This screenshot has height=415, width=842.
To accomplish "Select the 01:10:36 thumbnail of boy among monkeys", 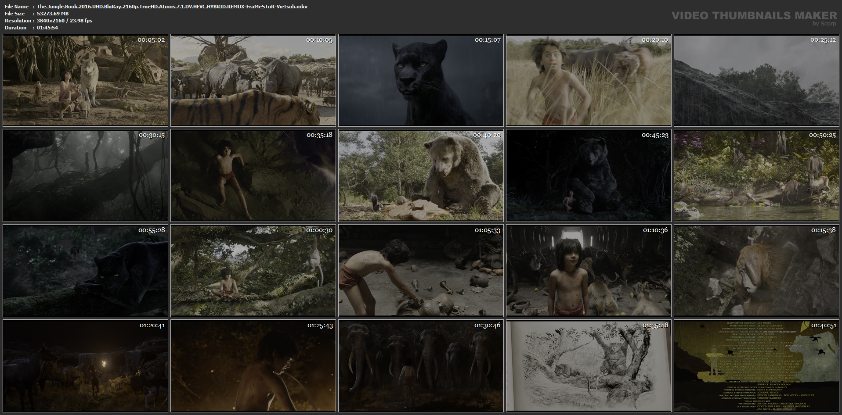I will point(589,271).
